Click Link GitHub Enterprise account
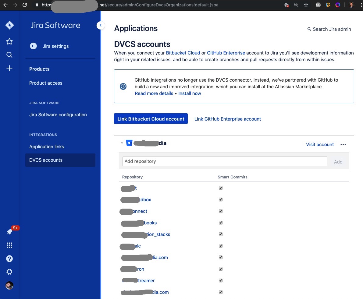 tap(228, 119)
